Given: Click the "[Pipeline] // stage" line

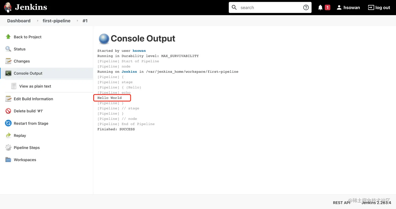Looking at the screenshot, I should (x=118, y=108).
